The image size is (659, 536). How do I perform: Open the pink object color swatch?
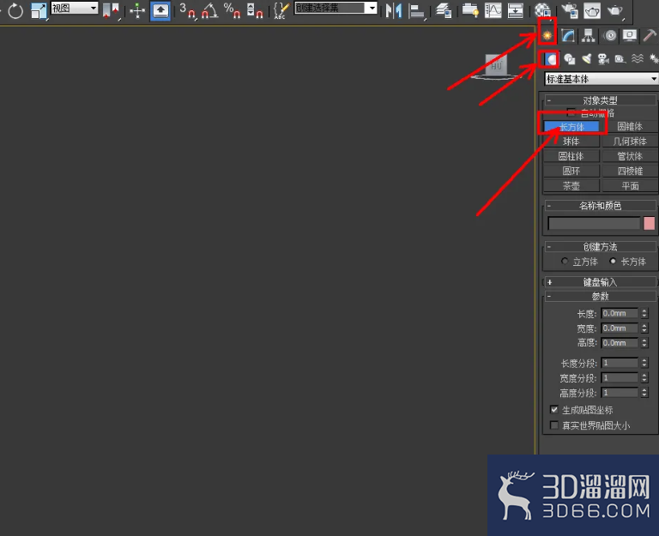click(x=649, y=224)
